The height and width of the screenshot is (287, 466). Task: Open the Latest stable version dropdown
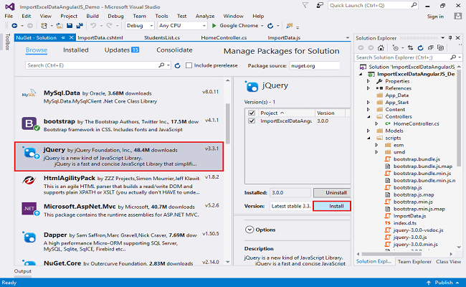coord(290,206)
